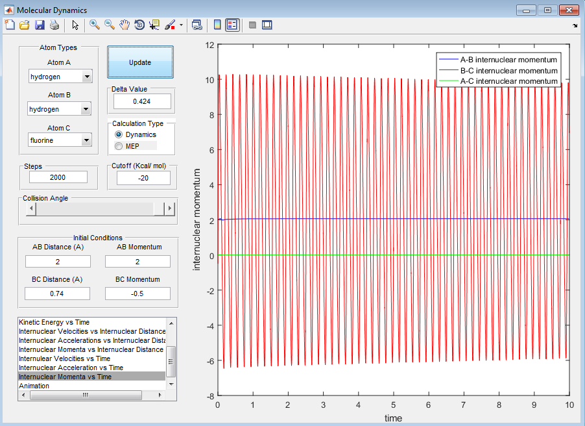Activate the Pan hand tool
Viewport: 585px width, 426px height.
(125, 25)
